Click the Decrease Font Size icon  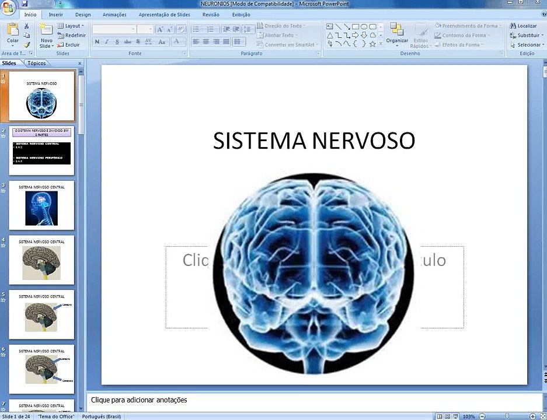point(169,30)
